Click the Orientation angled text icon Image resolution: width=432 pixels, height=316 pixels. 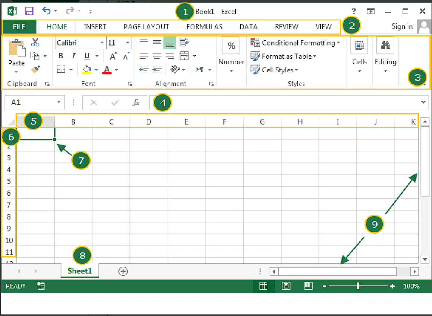(175, 69)
